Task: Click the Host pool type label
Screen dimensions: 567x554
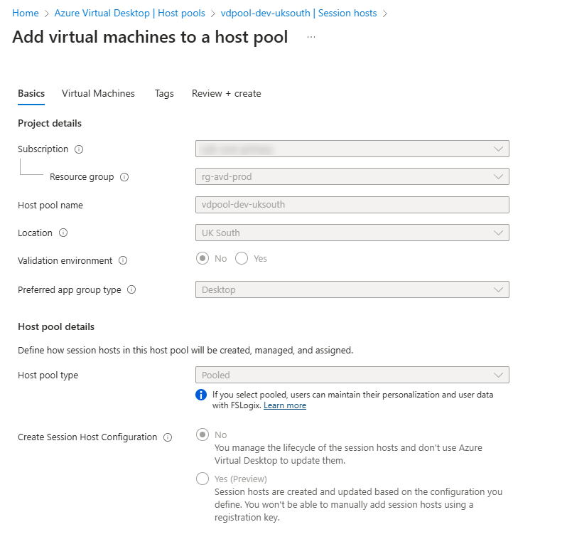Action: point(48,375)
